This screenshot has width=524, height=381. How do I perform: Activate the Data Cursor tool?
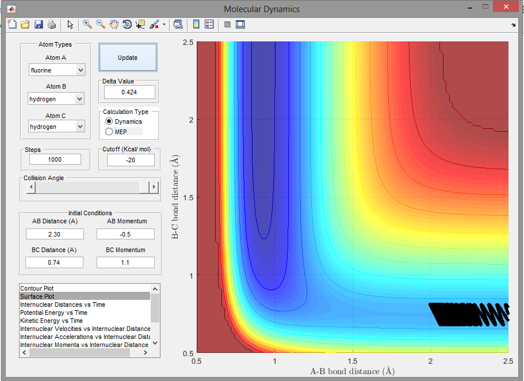140,24
